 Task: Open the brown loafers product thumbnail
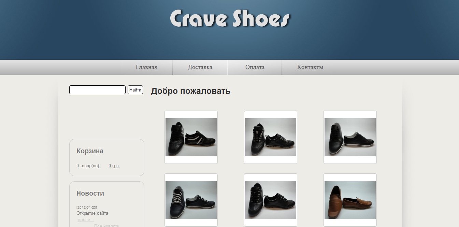point(349,200)
